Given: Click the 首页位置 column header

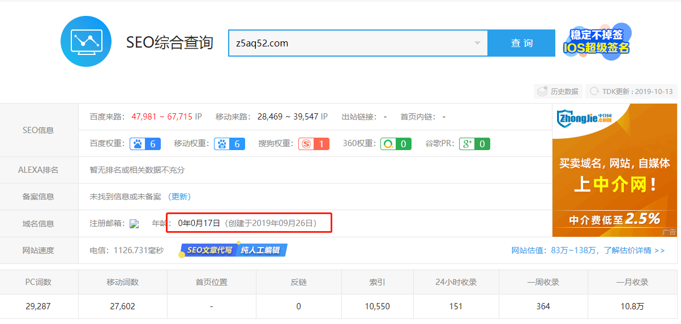Looking at the screenshot, I should pyautogui.click(x=211, y=282).
